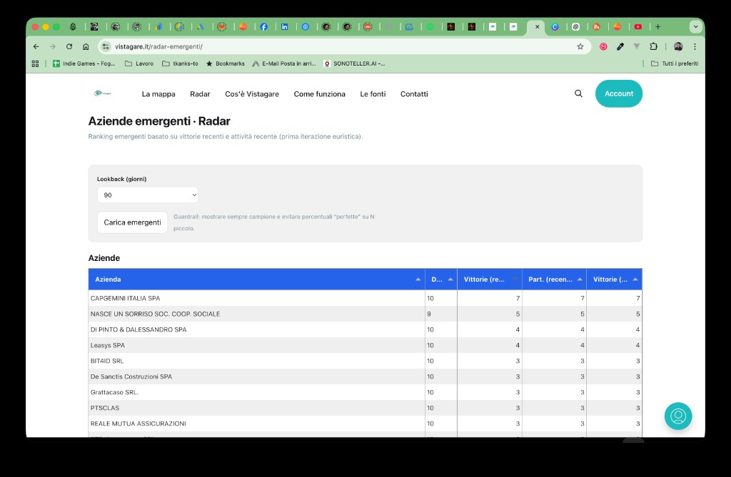Open Come funziona page
Screen dimensions: 731x477
(x=319, y=94)
